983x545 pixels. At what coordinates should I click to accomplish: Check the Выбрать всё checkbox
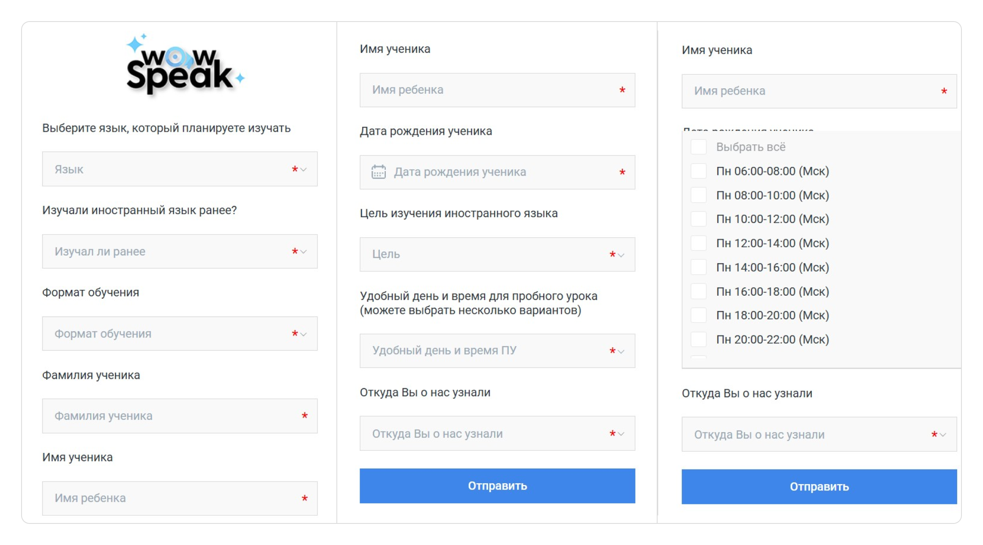pyautogui.click(x=698, y=147)
